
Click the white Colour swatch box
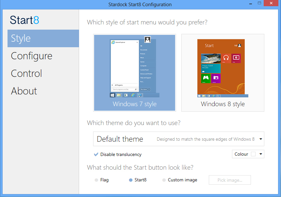tap(253, 154)
